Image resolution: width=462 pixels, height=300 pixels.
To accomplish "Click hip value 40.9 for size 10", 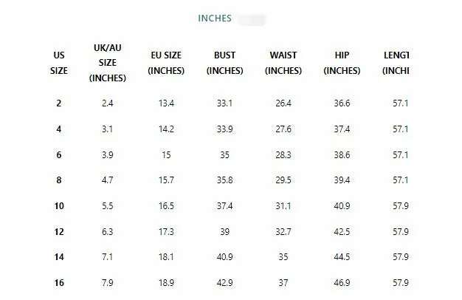I will click(342, 205).
